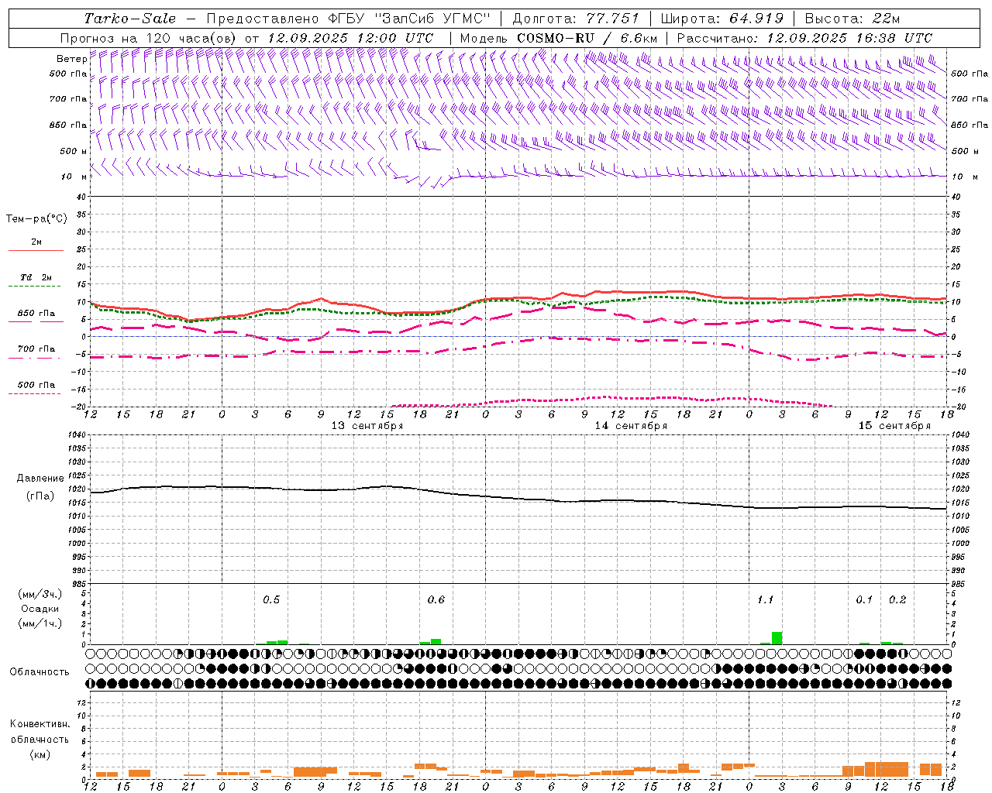
Task: Click the station name "Tarko-Sale" in the header
Action: point(130,19)
